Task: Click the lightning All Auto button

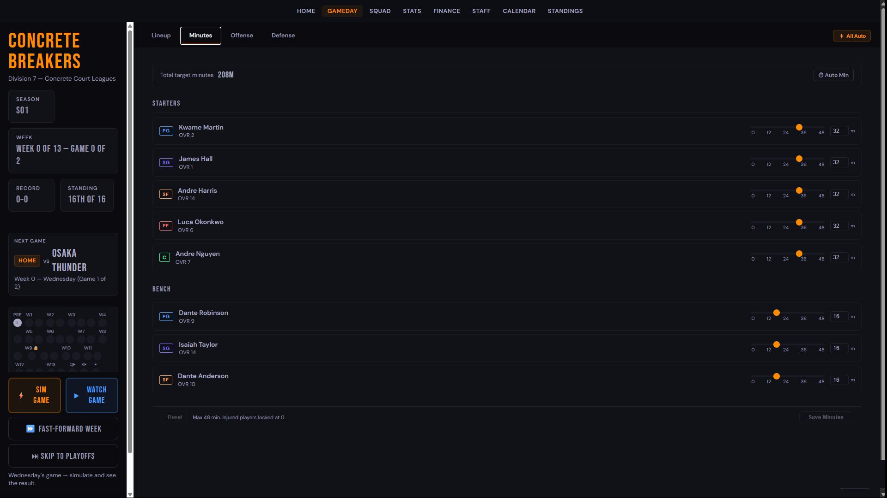Action: 852,36
